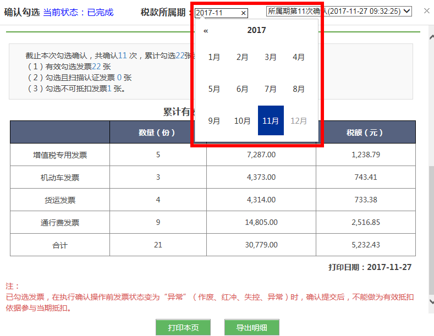The width and height of the screenshot is (434, 336).
Task: Choose 4月 in the month picker
Action: tap(299, 57)
